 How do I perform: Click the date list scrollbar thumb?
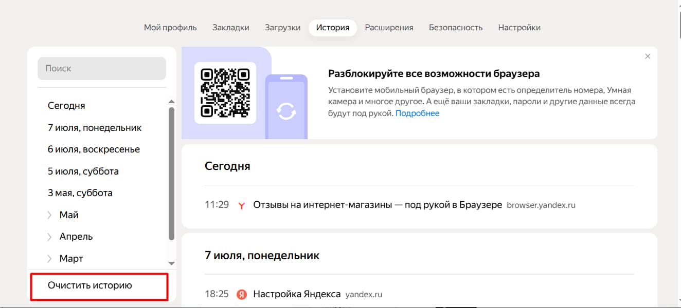click(x=172, y=174)
